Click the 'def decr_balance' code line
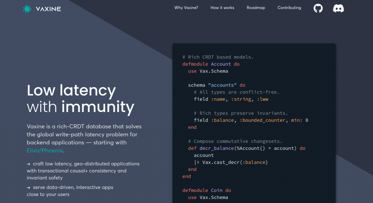Viewport: 373px width, 203px height. coord(247,148)
